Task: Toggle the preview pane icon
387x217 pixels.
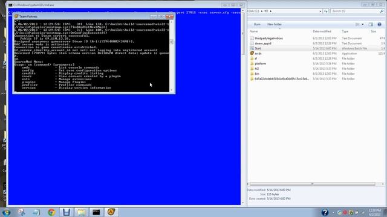Action: [371, 24]
